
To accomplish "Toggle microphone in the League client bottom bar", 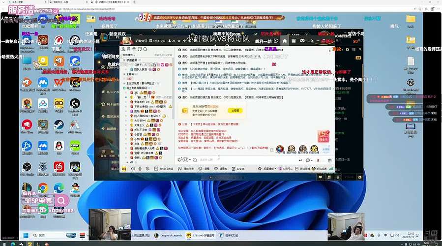I will (x=338, y=177).
